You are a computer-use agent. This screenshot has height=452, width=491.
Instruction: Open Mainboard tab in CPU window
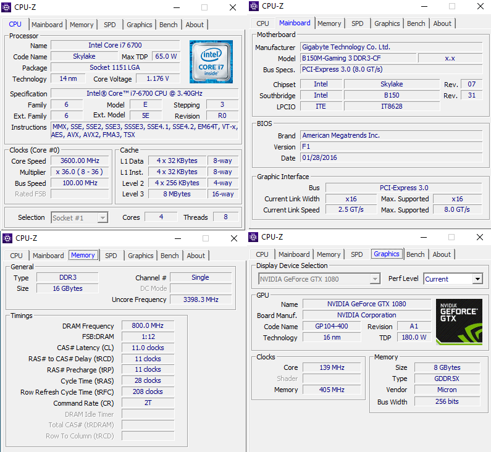(47, 25)
